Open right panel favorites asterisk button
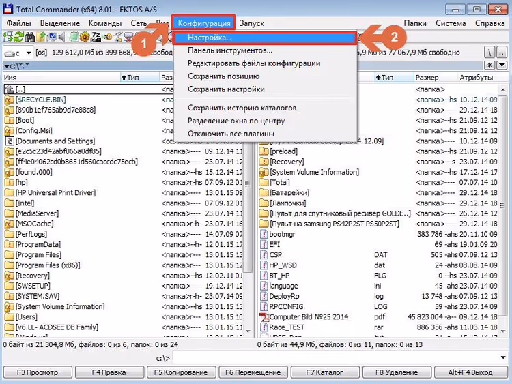512x384 pixels. (x=489, y=65)
